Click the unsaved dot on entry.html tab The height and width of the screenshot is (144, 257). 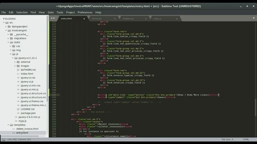84,19
